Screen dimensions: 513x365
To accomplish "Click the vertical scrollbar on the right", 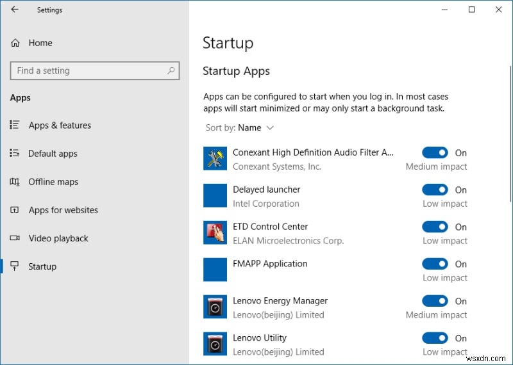I will coord(510,134).
